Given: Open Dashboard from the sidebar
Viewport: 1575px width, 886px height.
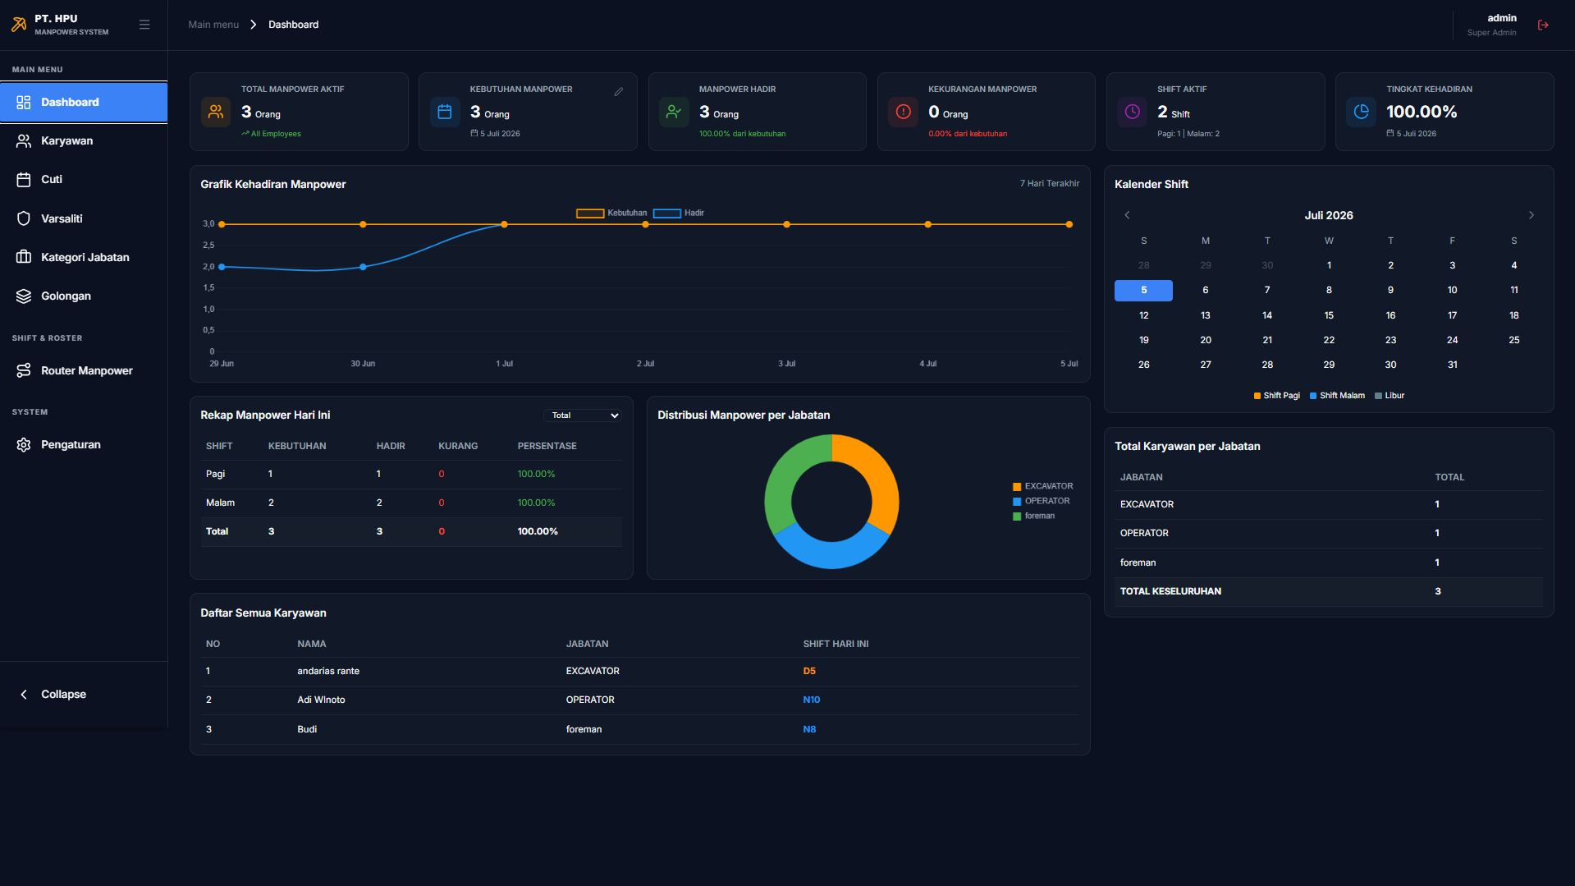Looking at the screenshot, I should click(84, 102).
